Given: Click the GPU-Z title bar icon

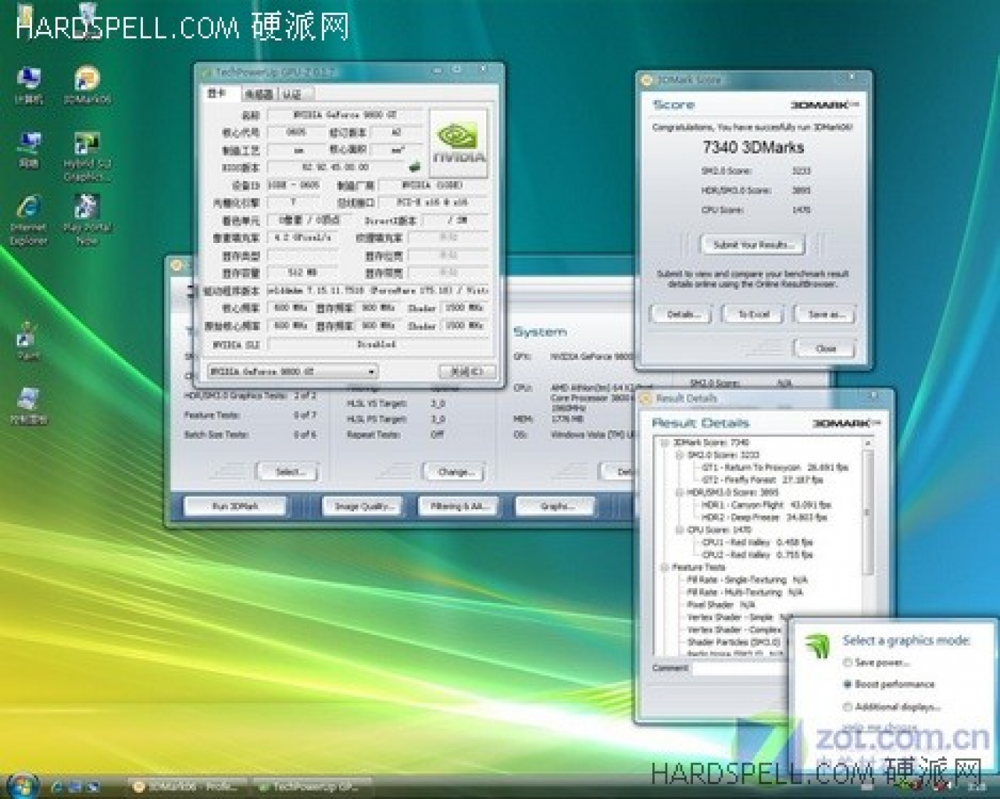Looking at the screenshot, I should (207, 72).
